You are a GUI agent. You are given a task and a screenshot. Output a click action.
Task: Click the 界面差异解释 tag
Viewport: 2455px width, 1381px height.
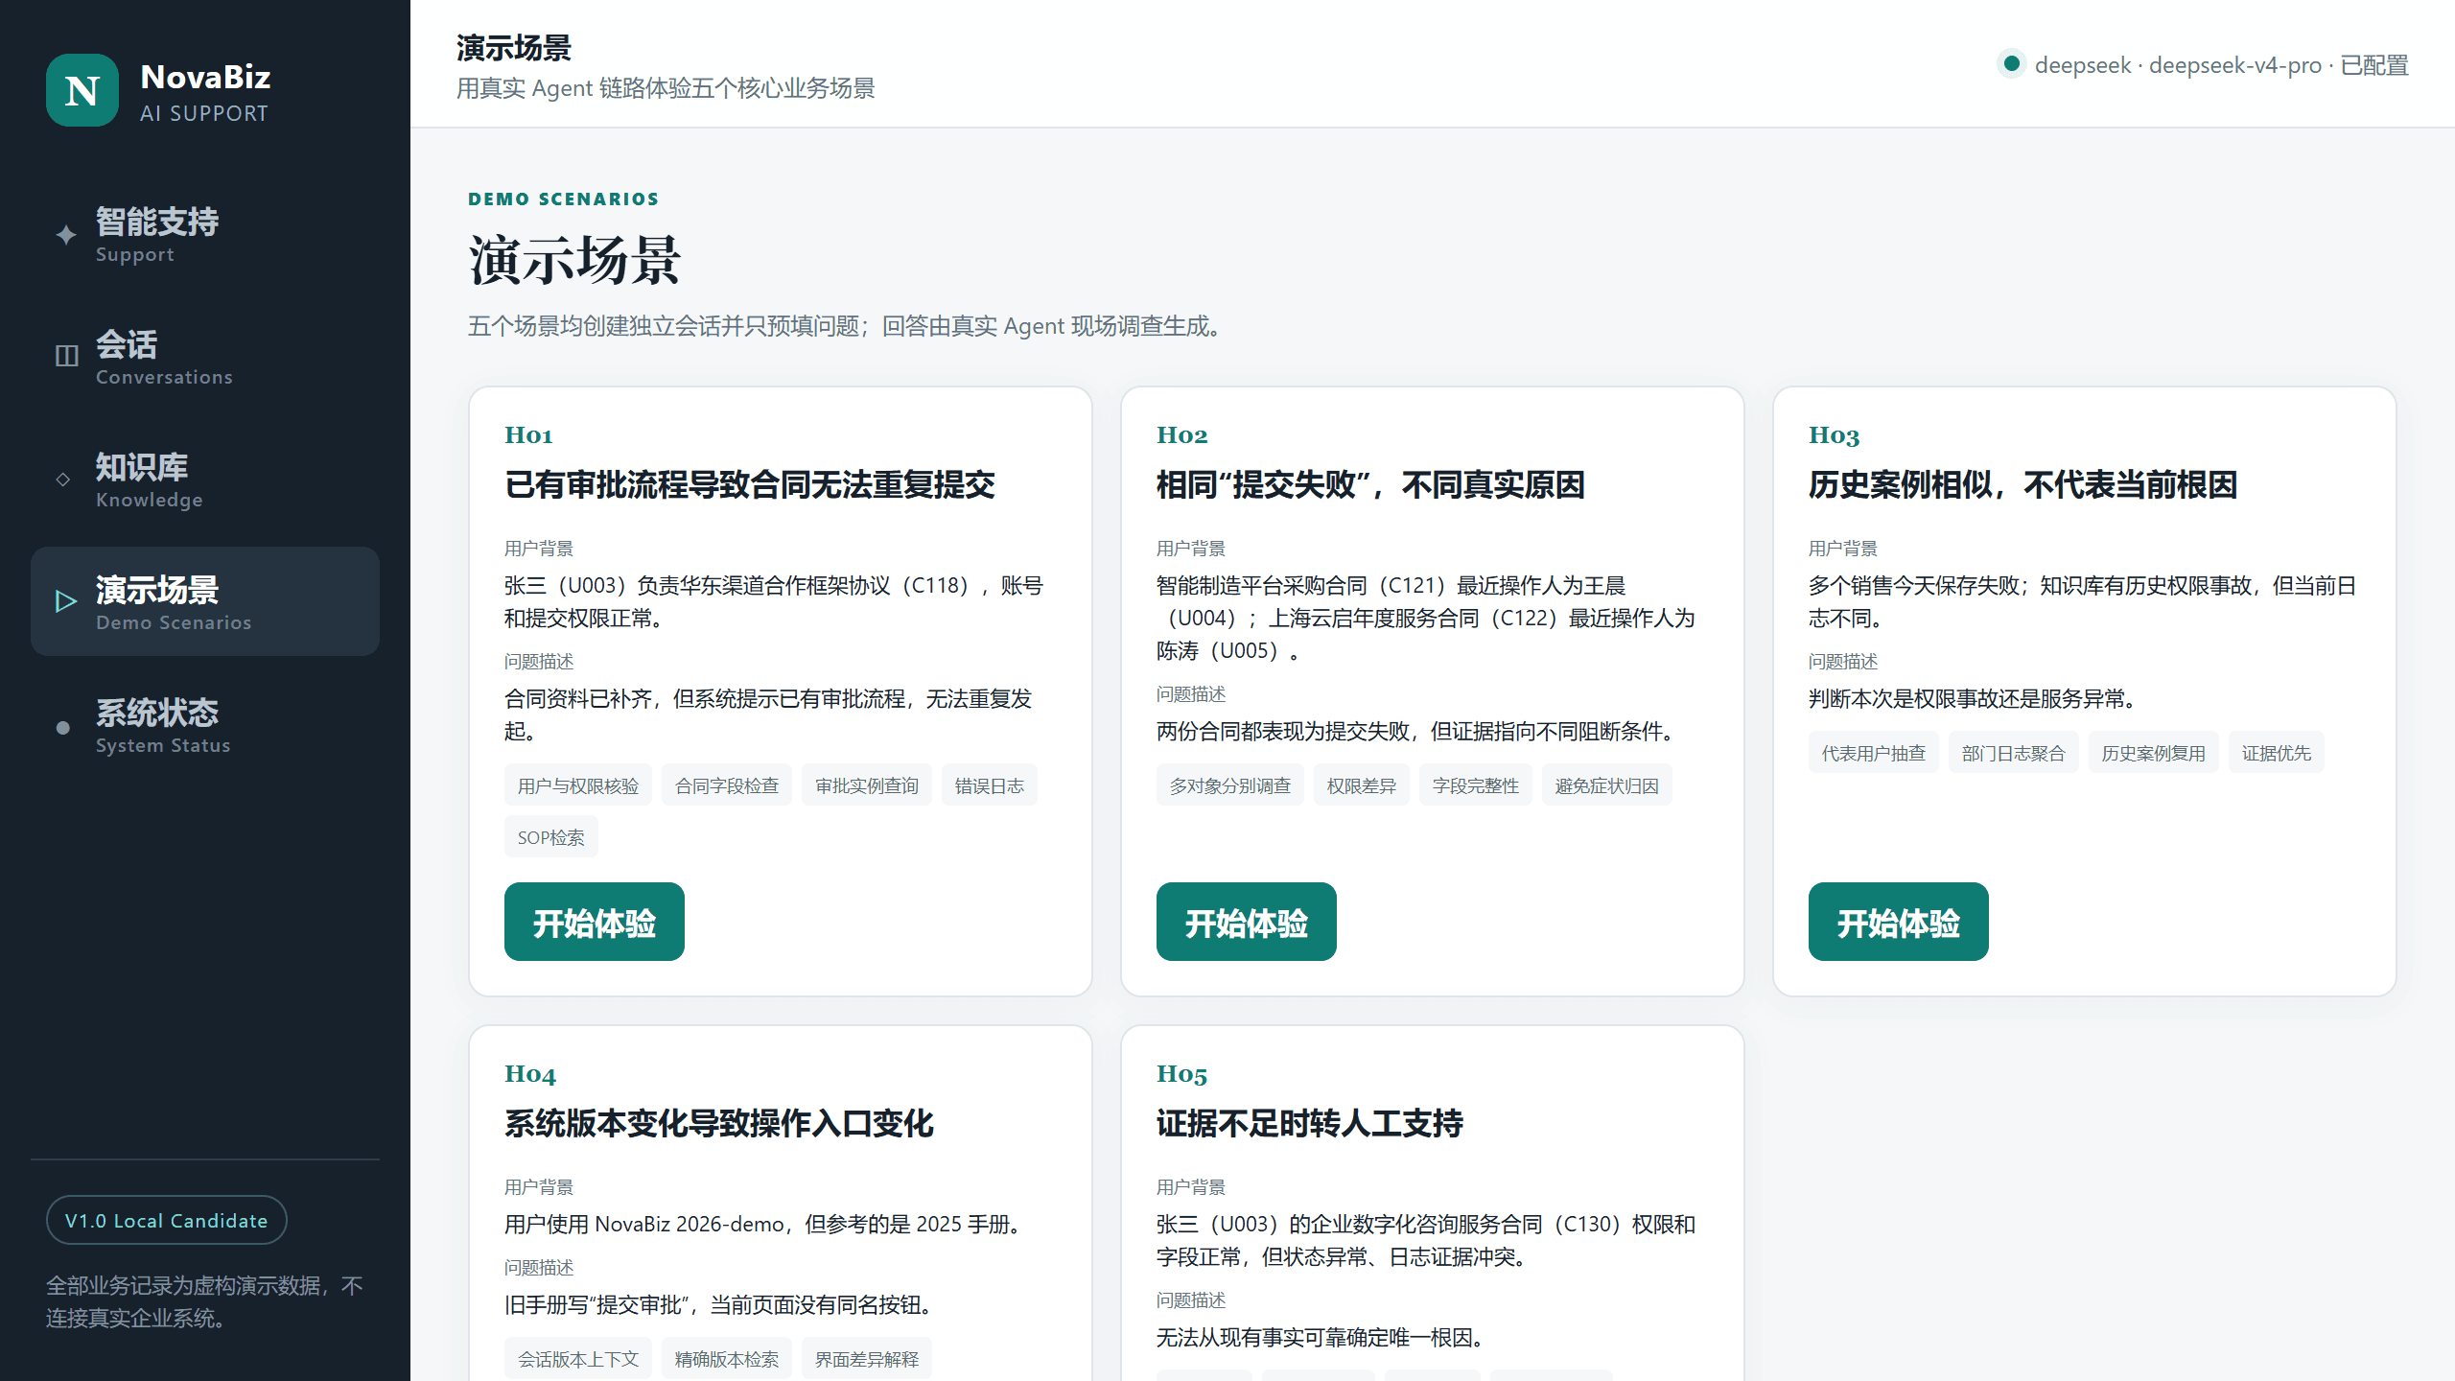pos(867,1359)
